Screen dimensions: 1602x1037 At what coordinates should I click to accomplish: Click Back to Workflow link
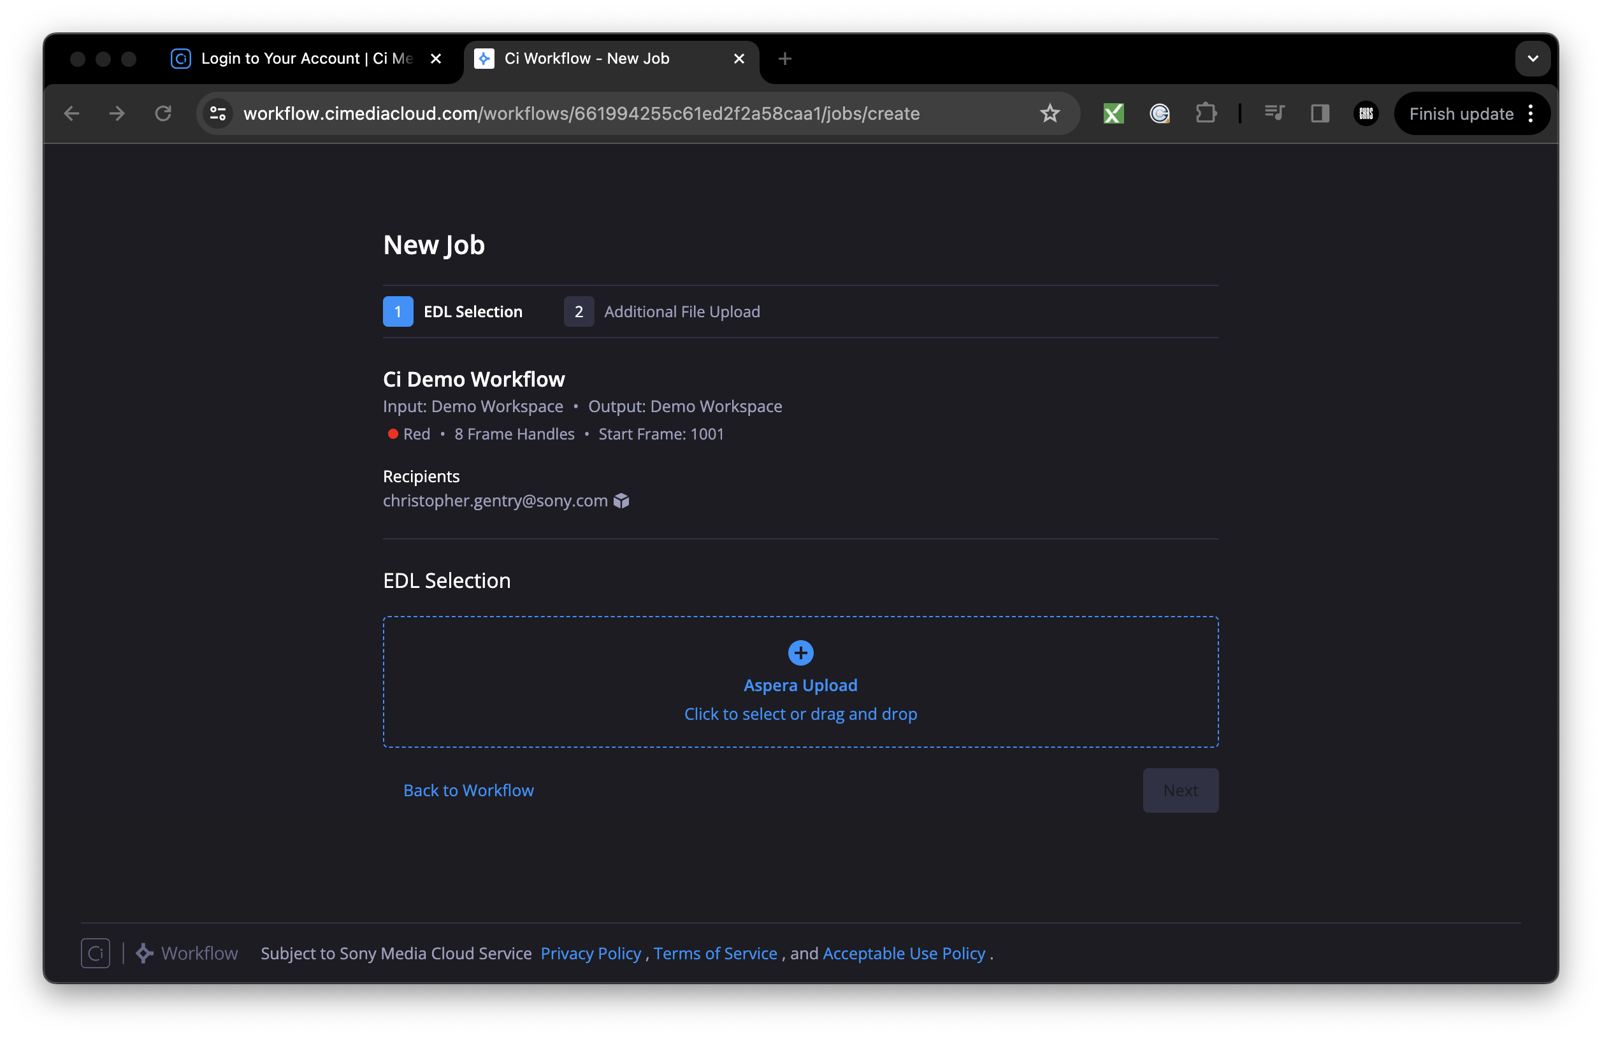(x=468, y=790)
